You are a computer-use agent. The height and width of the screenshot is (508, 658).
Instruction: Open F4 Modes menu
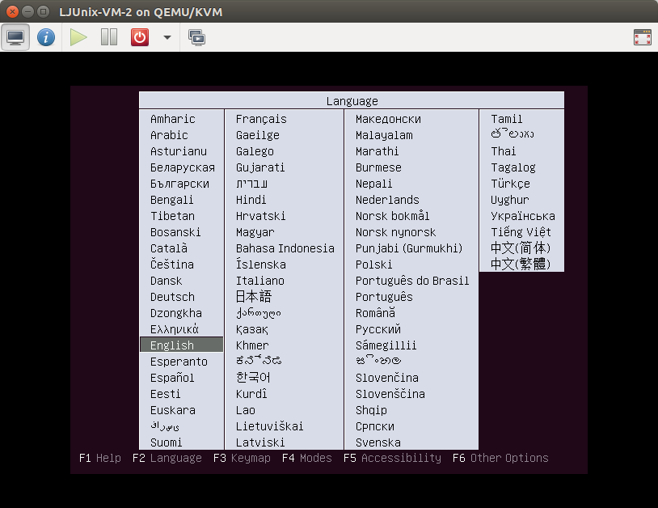[307, 458]
